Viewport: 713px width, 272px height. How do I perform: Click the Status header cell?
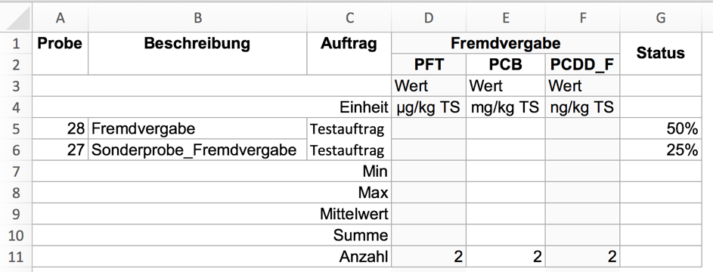[661, 54]
